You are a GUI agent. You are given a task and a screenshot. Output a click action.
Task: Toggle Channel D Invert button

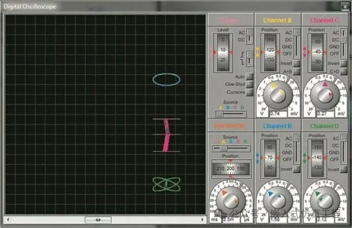[343, 169]
